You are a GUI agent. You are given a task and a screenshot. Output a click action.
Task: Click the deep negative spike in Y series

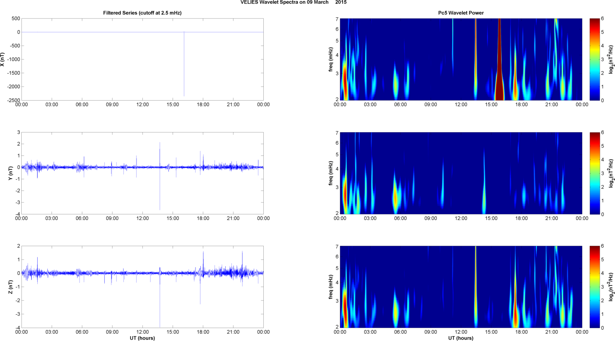pyautogui.click(x=160, y=188)
